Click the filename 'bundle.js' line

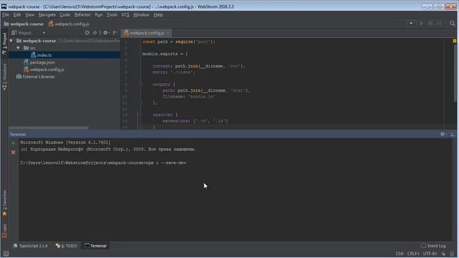(x=189, y=97)
